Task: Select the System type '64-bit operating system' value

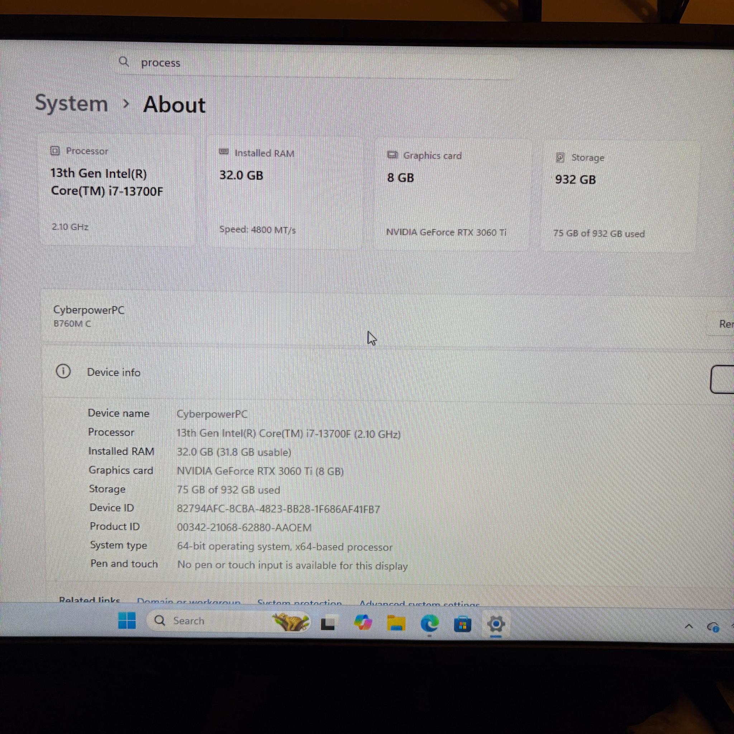Action: [285, 546]
